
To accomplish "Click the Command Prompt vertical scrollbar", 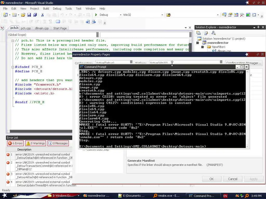I will point(247,109).
